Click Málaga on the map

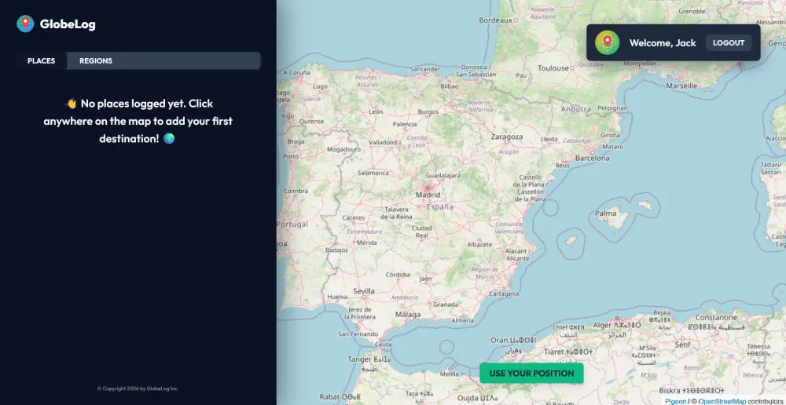click(x=407, y=315)
